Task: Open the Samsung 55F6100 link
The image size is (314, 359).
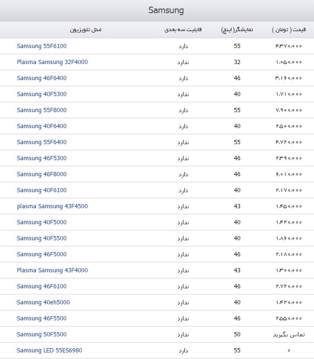Action: pos(41,46)
